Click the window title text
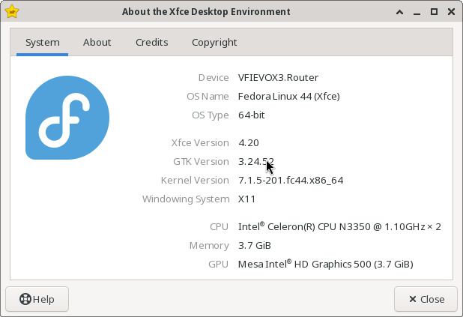The height and width of the screenshot is (317, 463). pos(206,12)
